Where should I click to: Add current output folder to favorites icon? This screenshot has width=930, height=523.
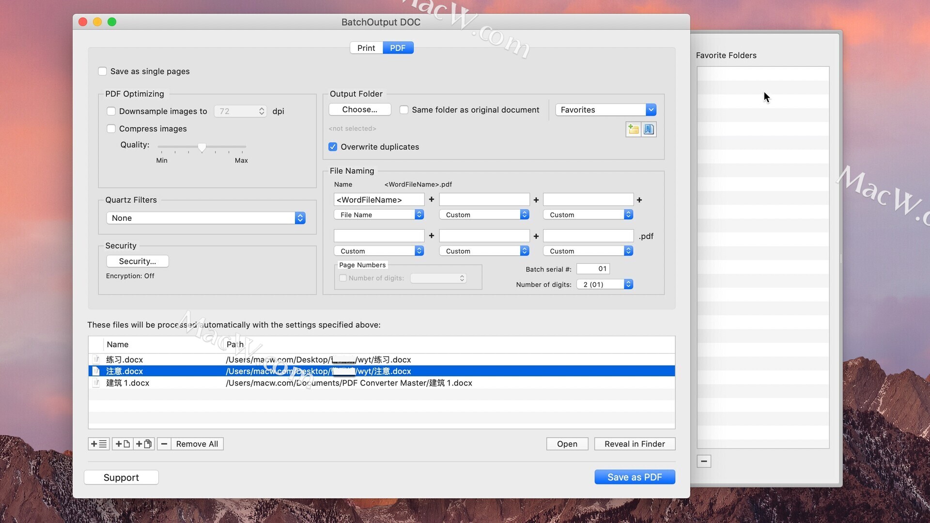[633, 129]
